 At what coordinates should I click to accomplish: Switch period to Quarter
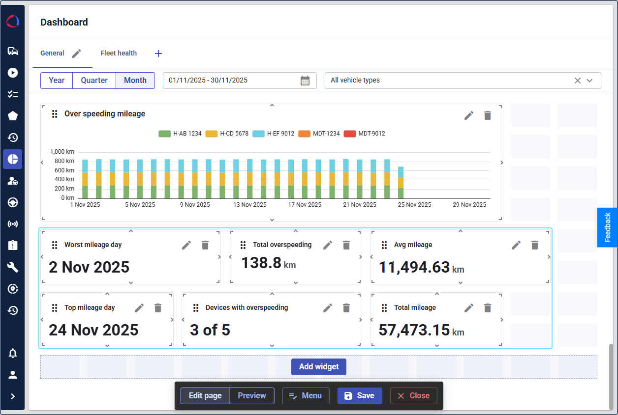coord(94,81)
